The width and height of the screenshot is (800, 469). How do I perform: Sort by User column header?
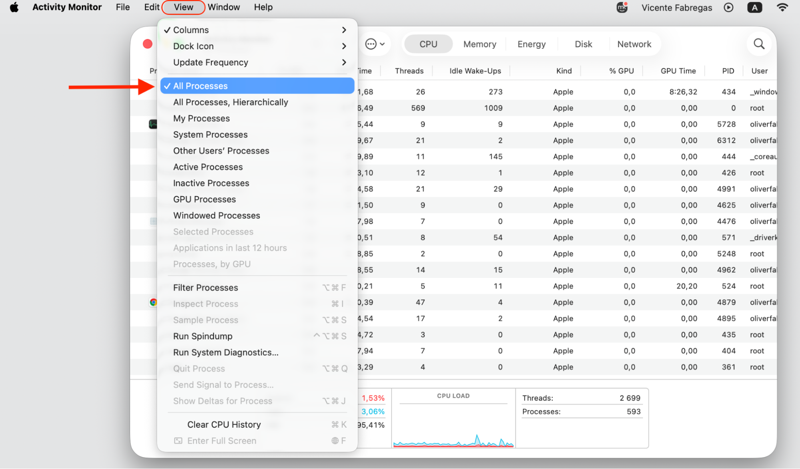click(x=759, y=71)
